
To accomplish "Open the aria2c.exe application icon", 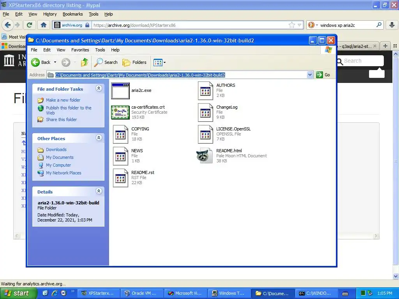I will [x=120, y=90].
